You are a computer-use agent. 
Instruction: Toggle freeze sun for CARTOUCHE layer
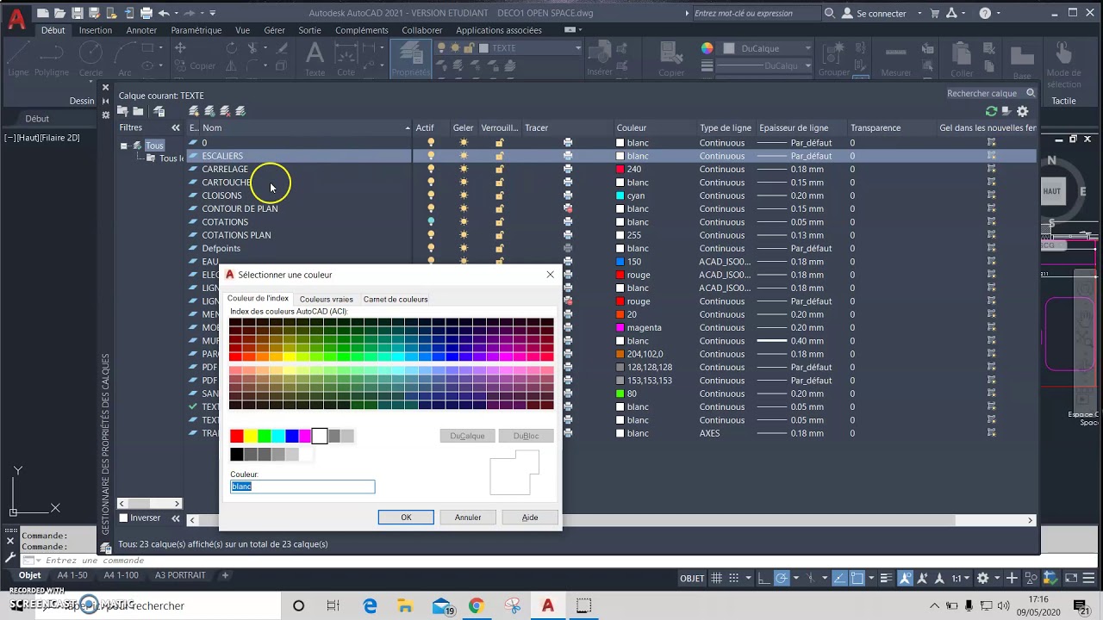pyautogui.click(x=464, y=183)
